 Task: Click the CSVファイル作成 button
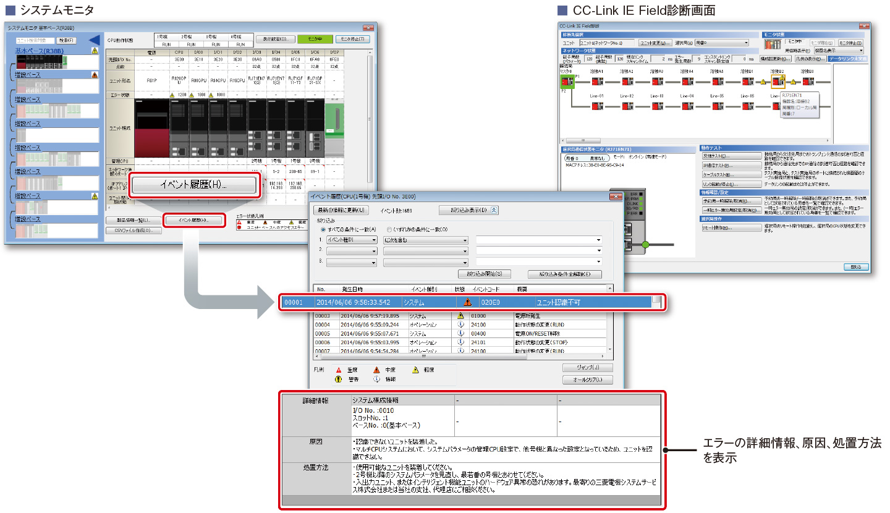133,231
